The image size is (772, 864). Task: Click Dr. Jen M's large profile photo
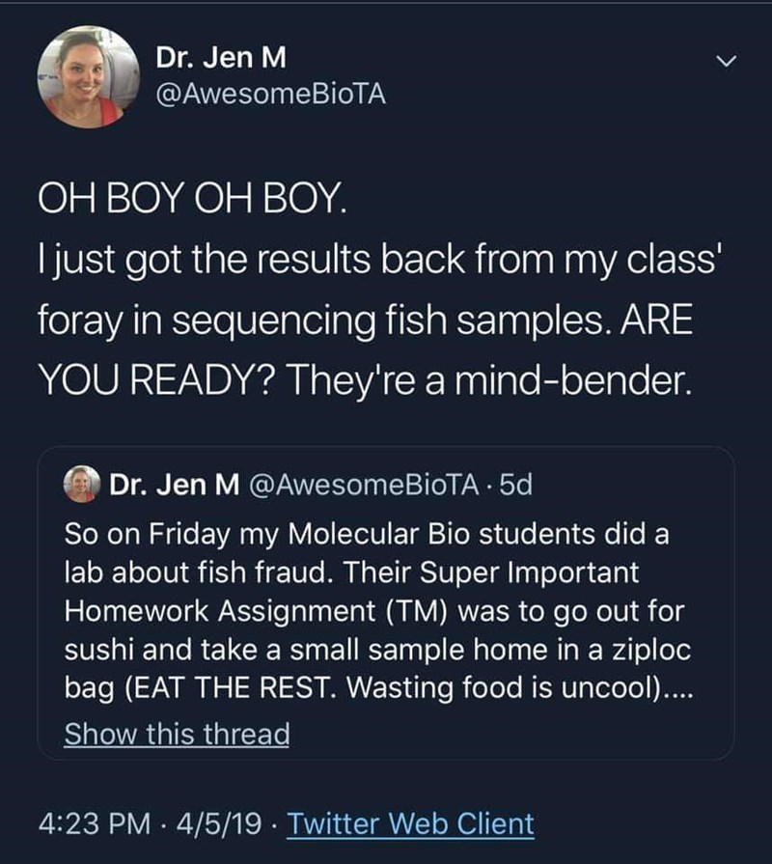coord(84,76)
